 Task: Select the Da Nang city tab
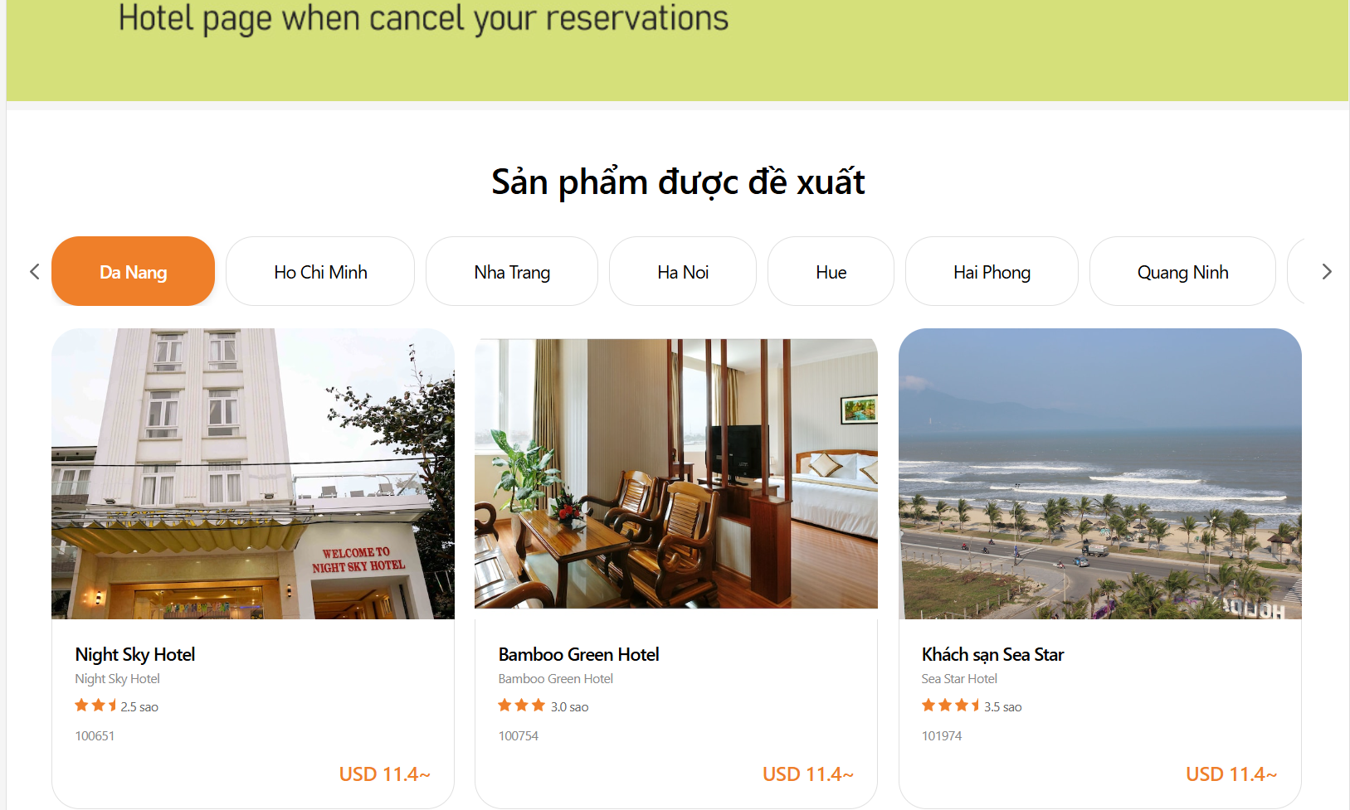(133, 272)
